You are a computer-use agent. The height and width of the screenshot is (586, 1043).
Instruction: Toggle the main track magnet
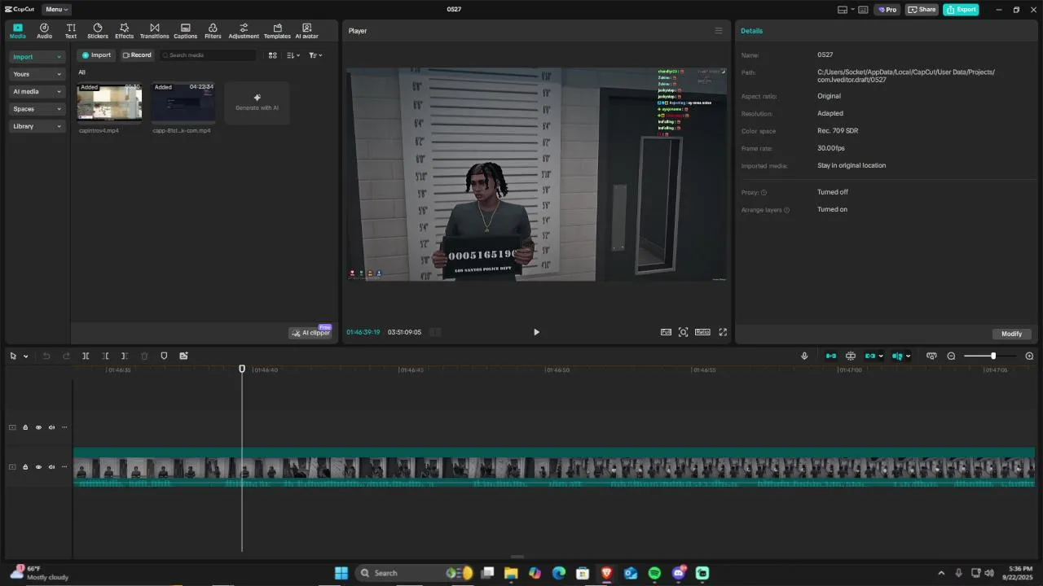[x=831, y=356]
